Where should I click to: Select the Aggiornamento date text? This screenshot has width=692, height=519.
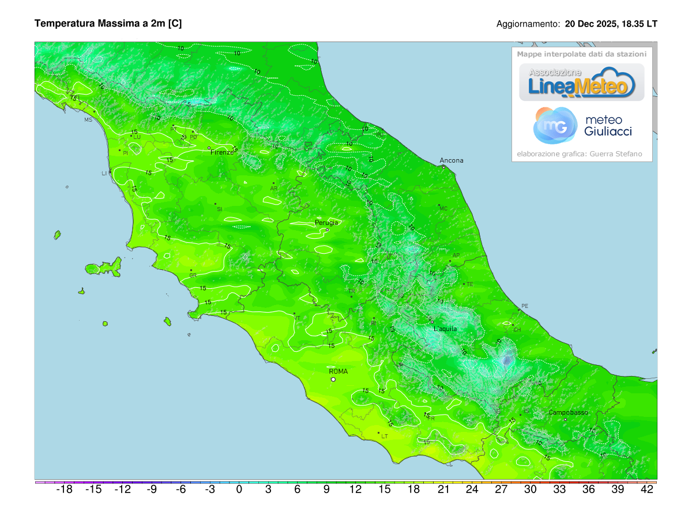[576, 24]
